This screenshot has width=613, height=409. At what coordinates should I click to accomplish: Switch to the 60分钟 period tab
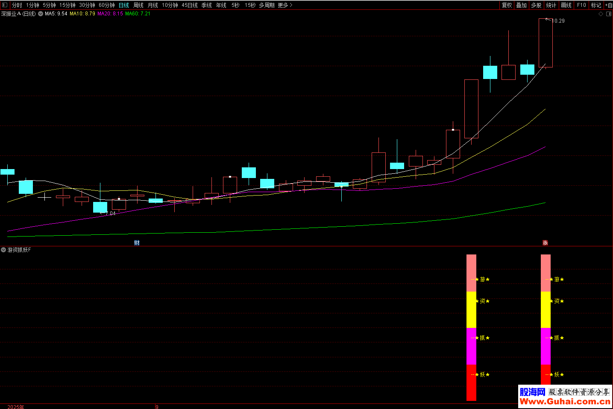(x=107, y=5)
